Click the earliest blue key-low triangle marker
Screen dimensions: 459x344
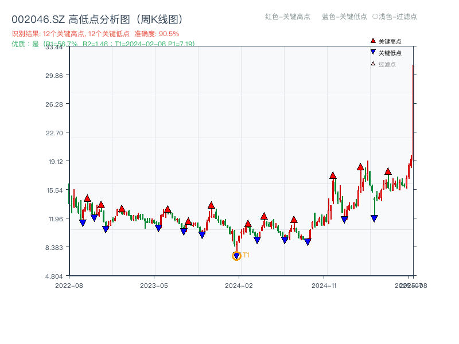click(83, 223)
